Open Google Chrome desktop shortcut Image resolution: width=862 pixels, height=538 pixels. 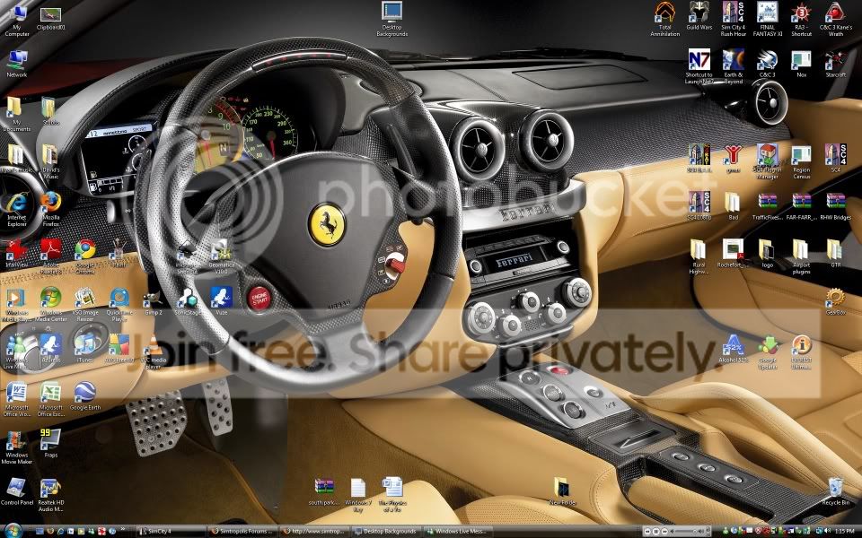[85, 257]
